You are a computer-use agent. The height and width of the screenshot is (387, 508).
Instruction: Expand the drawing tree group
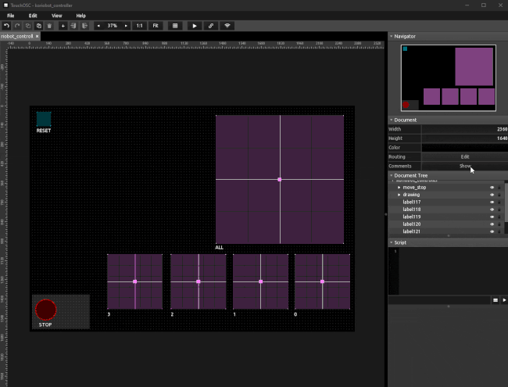tap(399, 195)
